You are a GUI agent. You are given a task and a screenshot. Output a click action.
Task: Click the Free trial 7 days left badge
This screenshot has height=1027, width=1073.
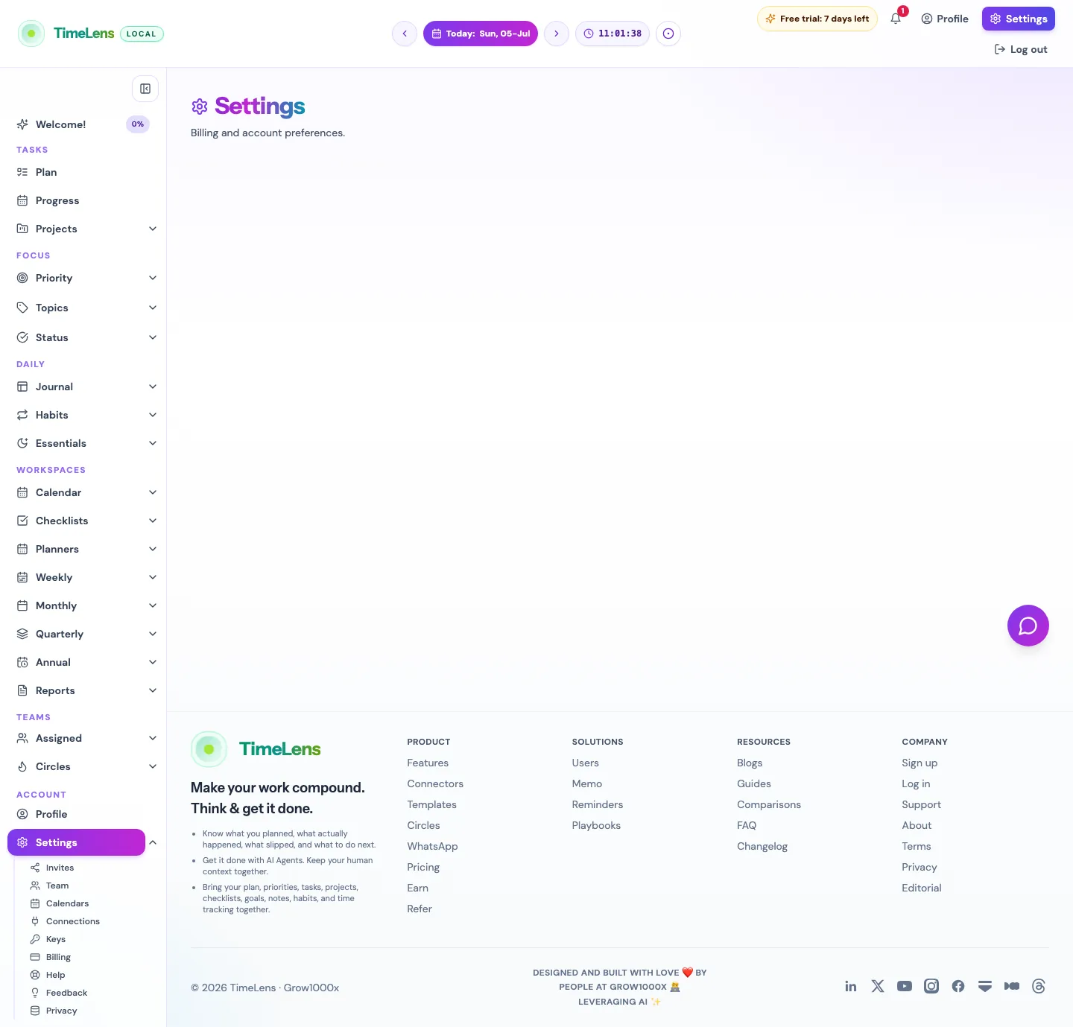(817, 19)
